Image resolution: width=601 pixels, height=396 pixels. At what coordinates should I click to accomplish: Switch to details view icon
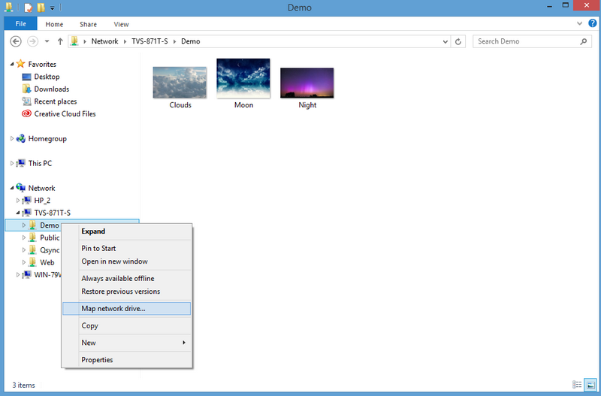(577, 385)
